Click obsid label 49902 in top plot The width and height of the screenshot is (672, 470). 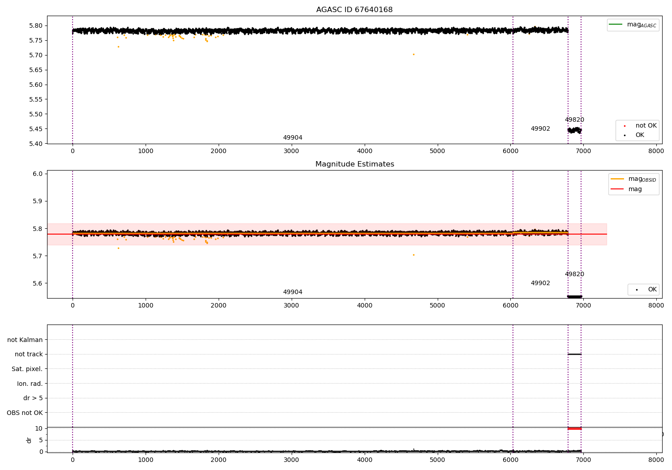(540, 129)
